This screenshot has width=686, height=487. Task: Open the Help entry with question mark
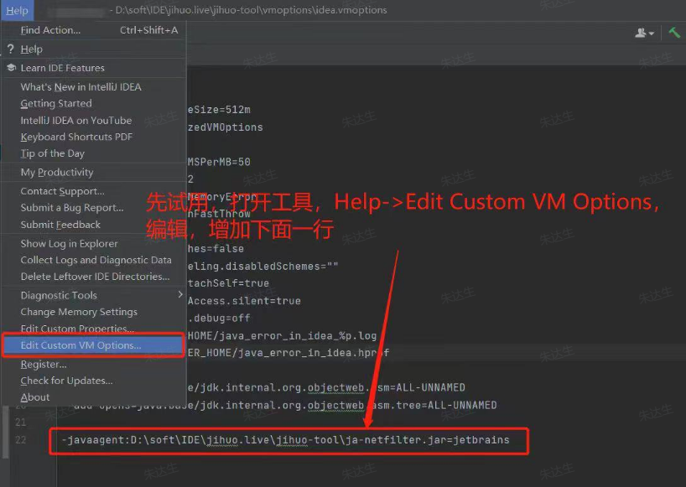click(94, 49)
